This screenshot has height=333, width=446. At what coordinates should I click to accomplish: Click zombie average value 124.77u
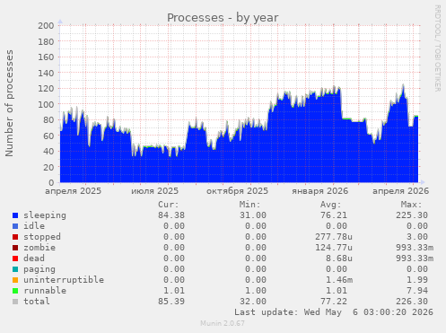(x=334, y=248)
